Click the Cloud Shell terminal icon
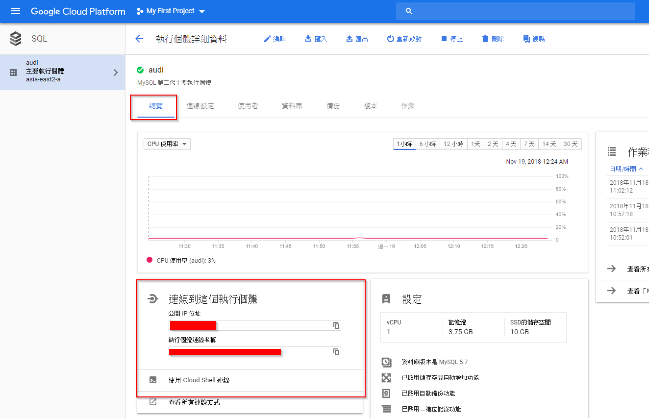Image resolution: width=649 pixels, height=418 pixels. [x=153, y=380]
